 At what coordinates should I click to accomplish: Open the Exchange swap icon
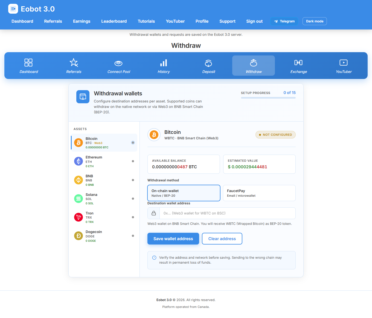coord(298,63)
